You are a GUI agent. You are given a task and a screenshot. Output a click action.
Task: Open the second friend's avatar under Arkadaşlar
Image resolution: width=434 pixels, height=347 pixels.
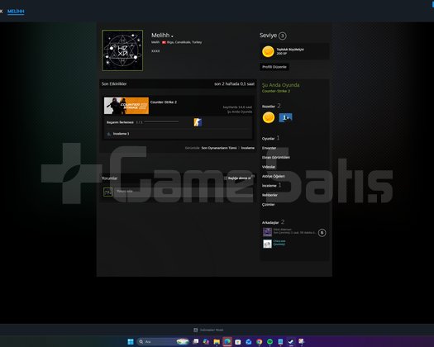(x=267, y=244)
